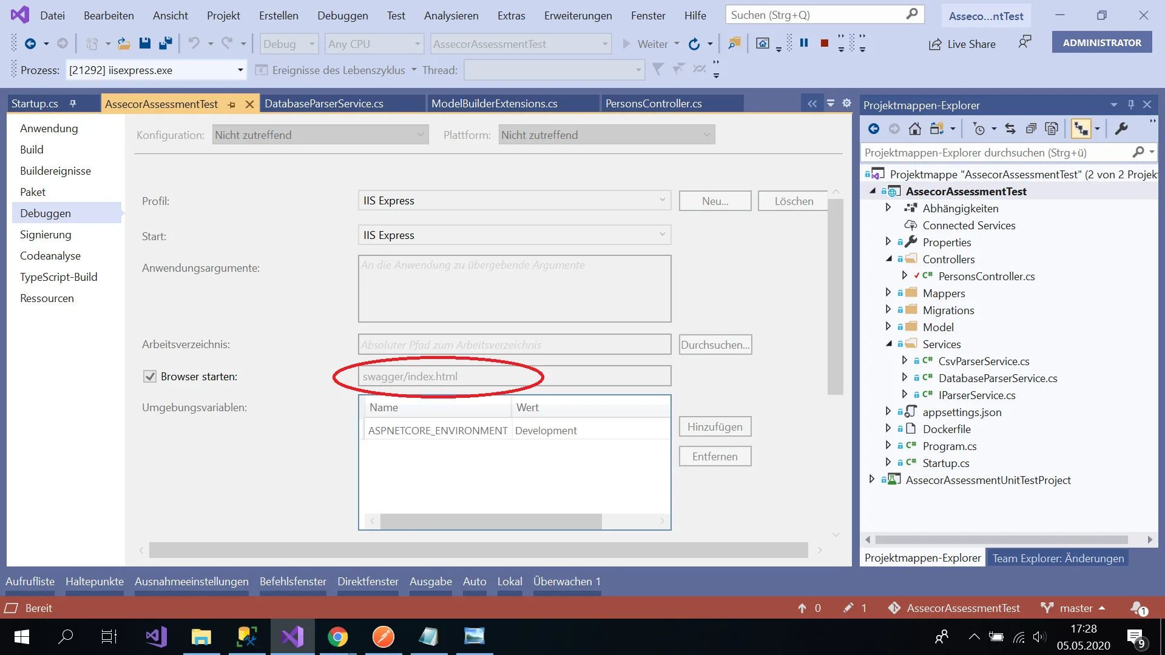Screen dimensions: 1165x655
Task: Toggle auto-hide pin on Projektmappen-Explorer panel
Action: click(1131, 104)
